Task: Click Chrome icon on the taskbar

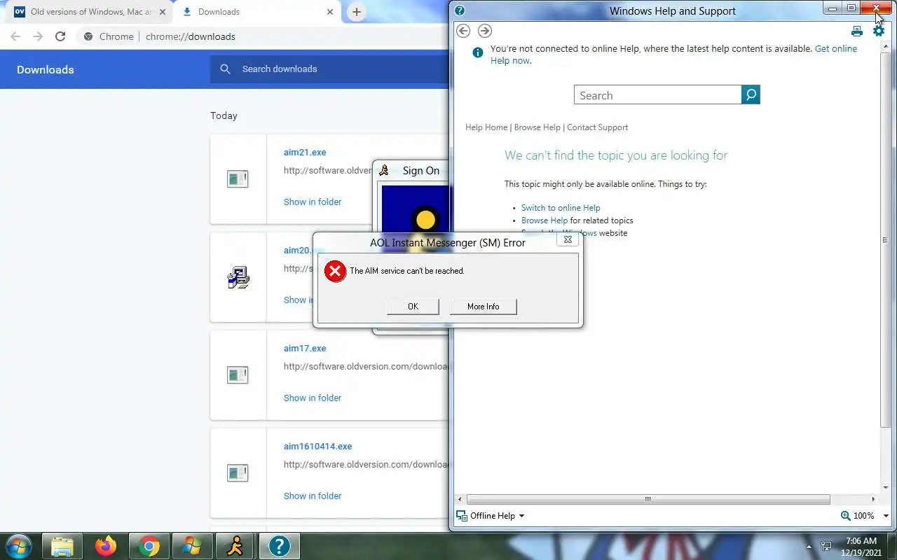Action: pos(149,546)
